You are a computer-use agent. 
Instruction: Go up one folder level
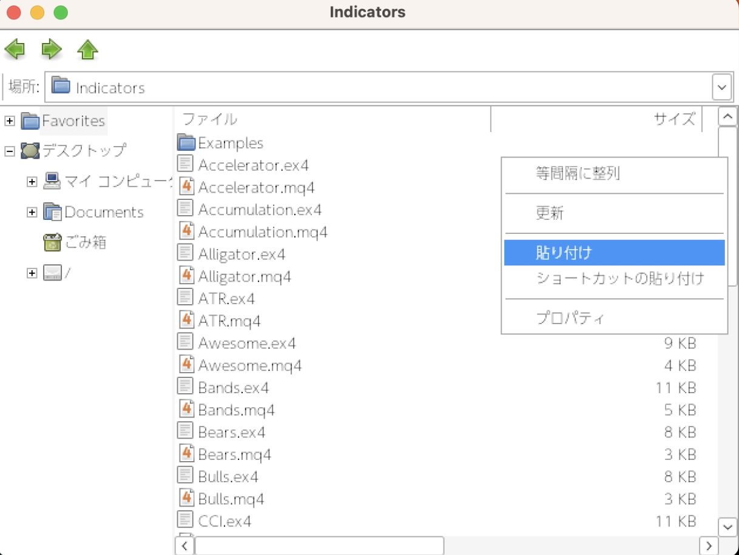[x=88, y=50]
